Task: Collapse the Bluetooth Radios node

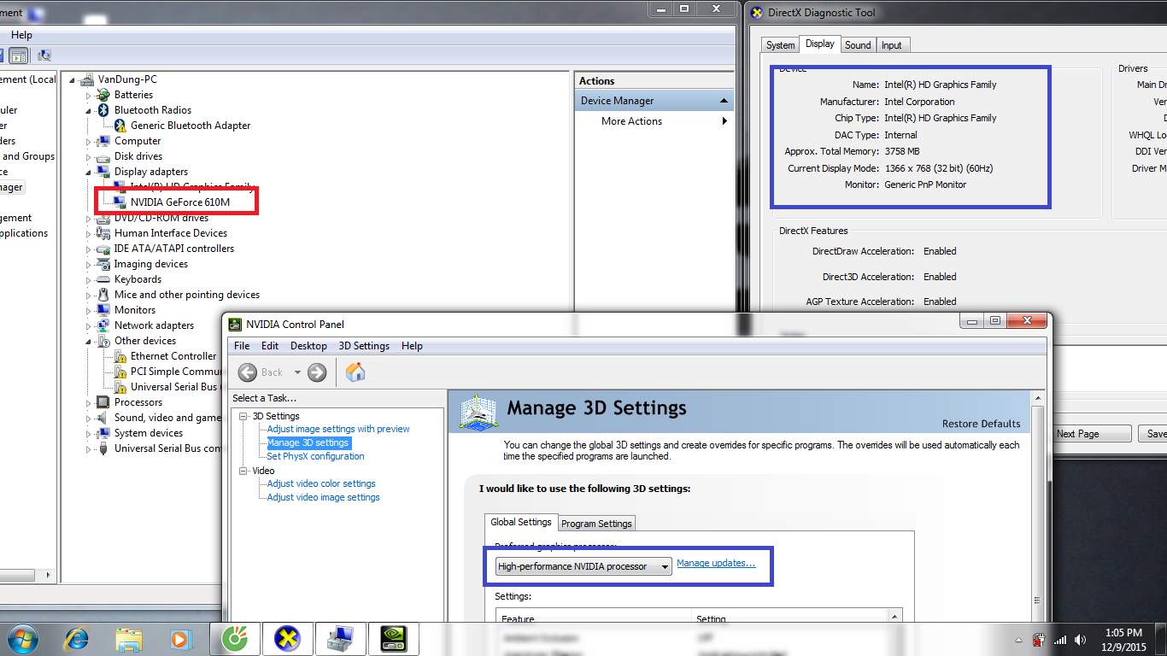Action: click(88, 110)
